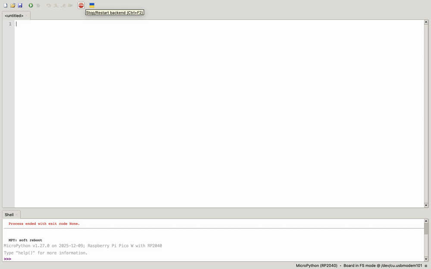Select the <untitled> editor tab

(x=14, y=16)
